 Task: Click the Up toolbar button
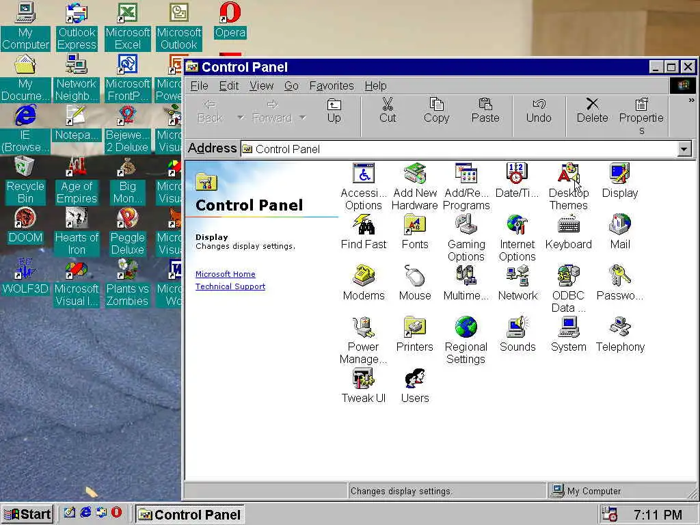[x=334, y=111]
